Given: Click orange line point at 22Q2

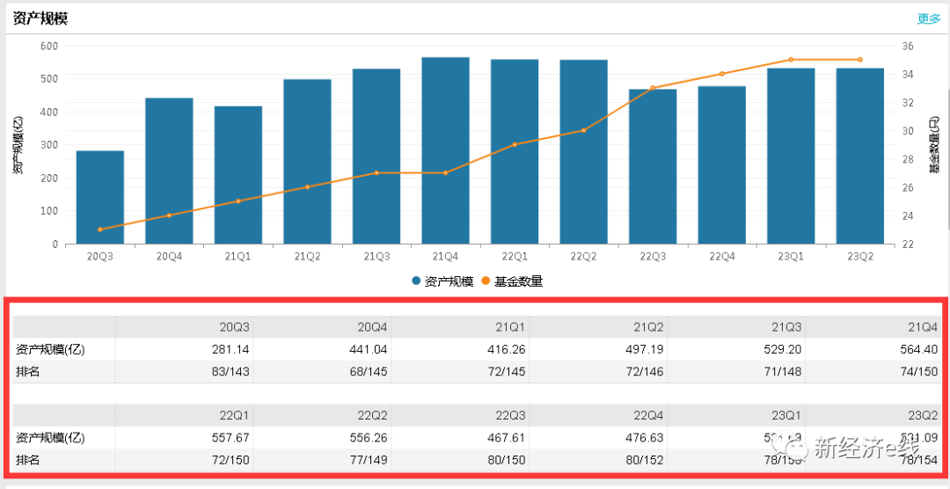Looking at the screenshot, I should 583,130.
